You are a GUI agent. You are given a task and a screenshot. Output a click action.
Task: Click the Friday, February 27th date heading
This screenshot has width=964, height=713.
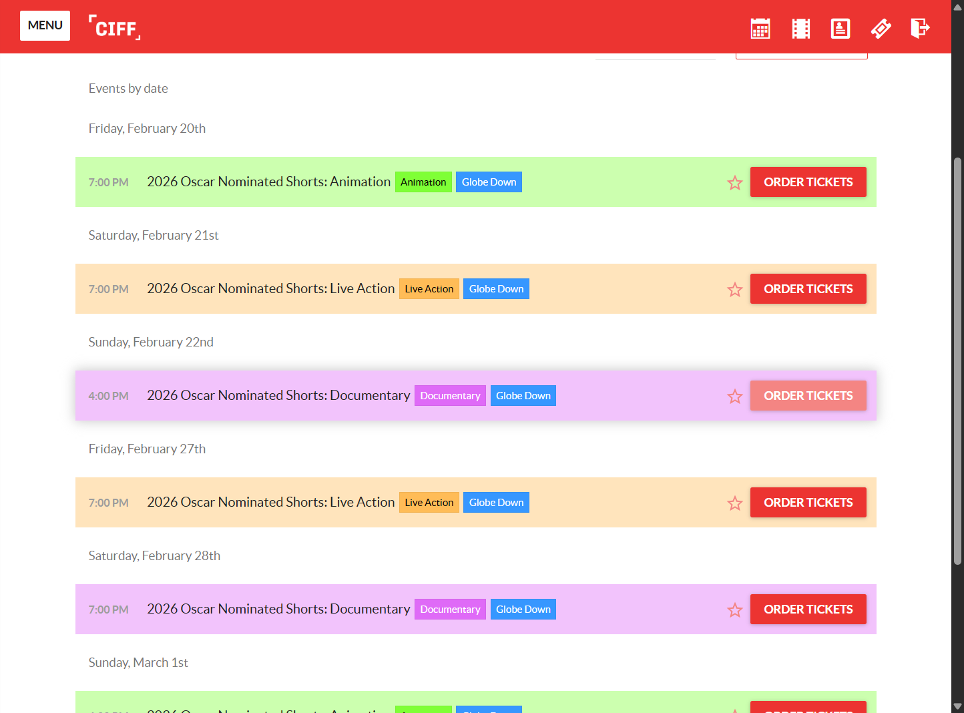(147, 449)
